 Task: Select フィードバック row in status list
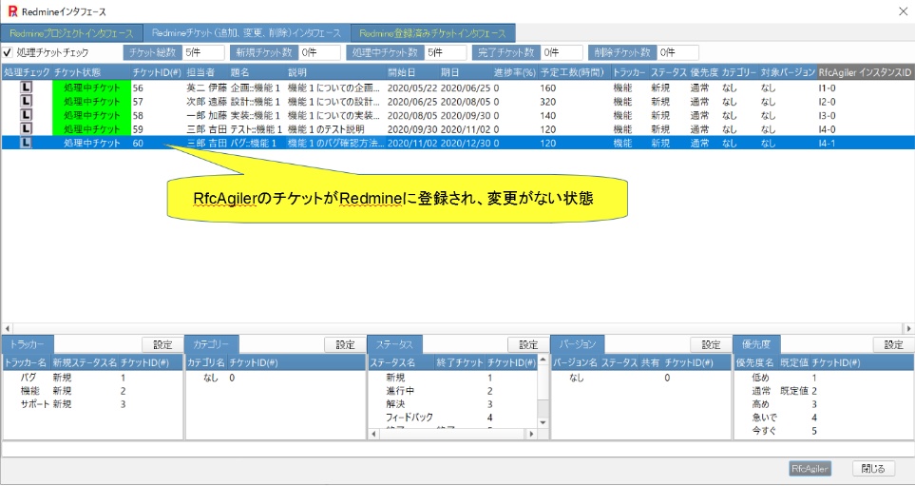[x=453, y=418]
